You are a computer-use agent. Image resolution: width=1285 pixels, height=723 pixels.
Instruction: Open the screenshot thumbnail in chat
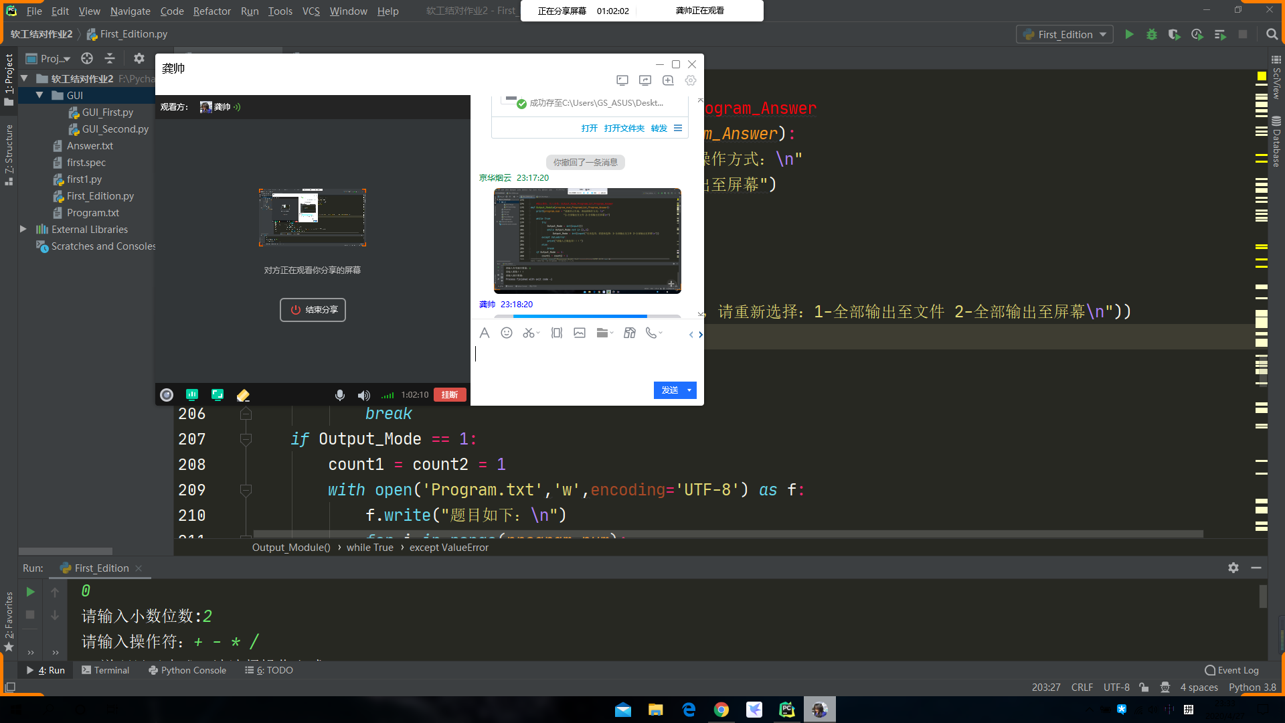coord(587,241)
